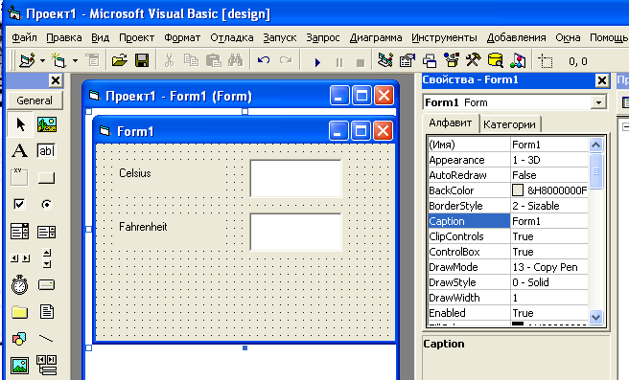Open the Project Explorer from toolbar
Screen dimensions: 629x380
point(385,61)
